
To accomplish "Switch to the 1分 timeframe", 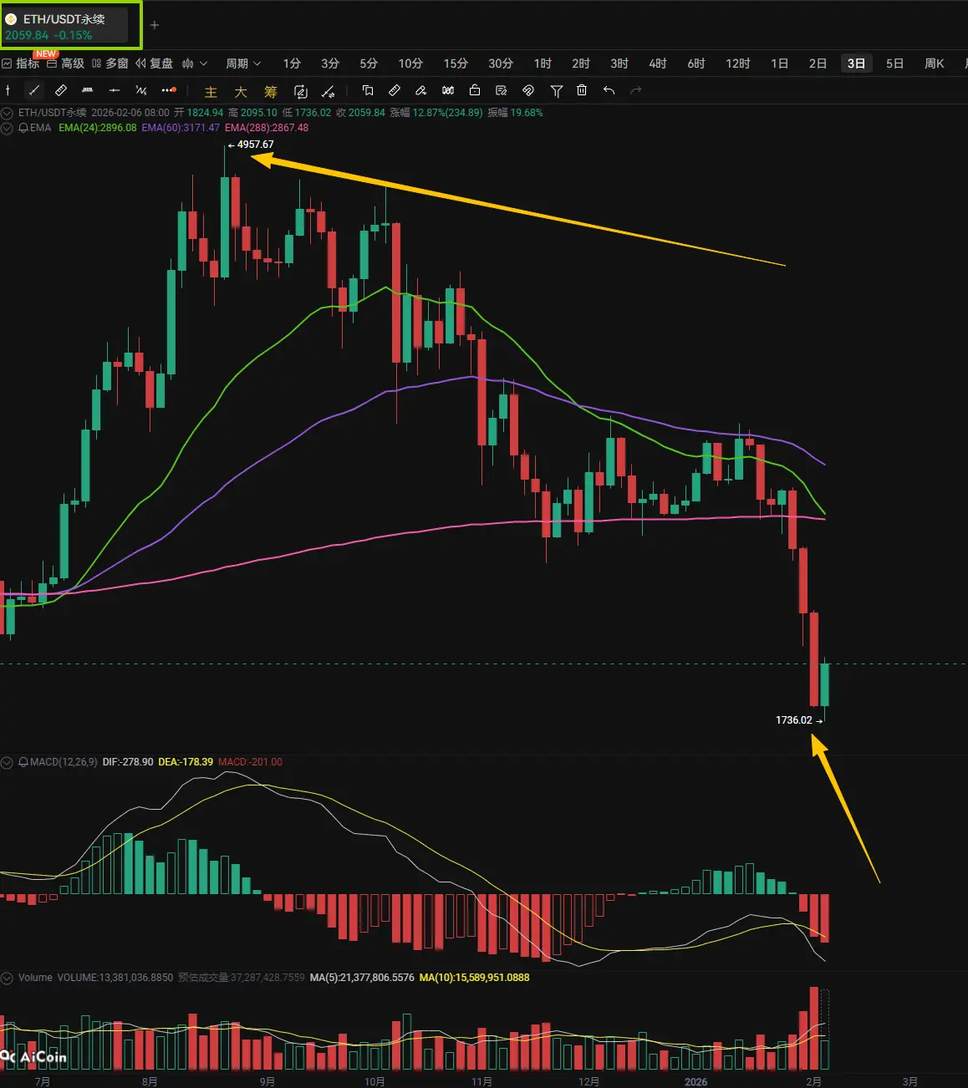I will (292, 64).
